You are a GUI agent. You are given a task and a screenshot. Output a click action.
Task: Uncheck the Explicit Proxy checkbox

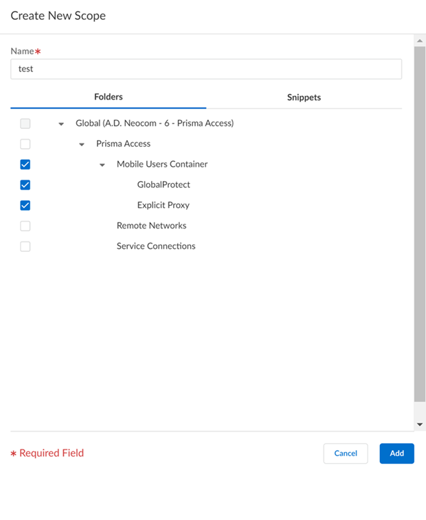pyautogui.click(x=25, y=205)
